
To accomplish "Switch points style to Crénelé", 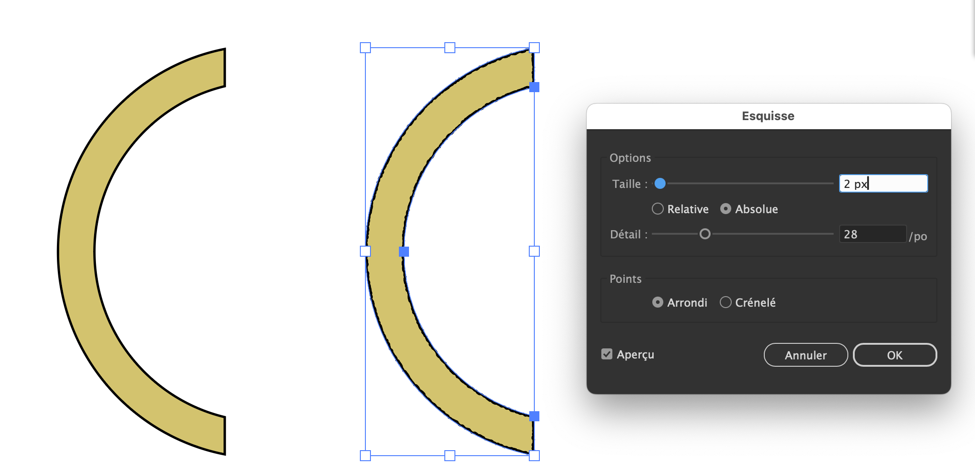I will pos(726,302).
